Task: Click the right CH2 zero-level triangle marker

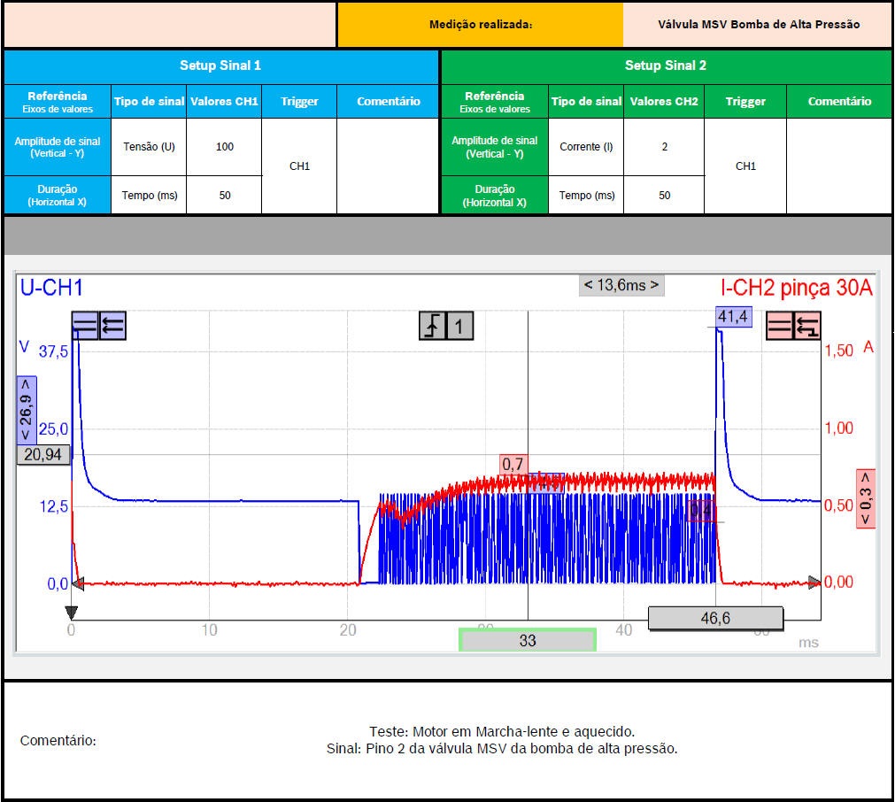Action: [x=814, y=582]
